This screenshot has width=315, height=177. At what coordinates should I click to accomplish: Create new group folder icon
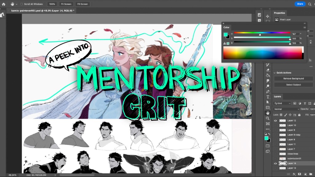[x=311, y=174]
